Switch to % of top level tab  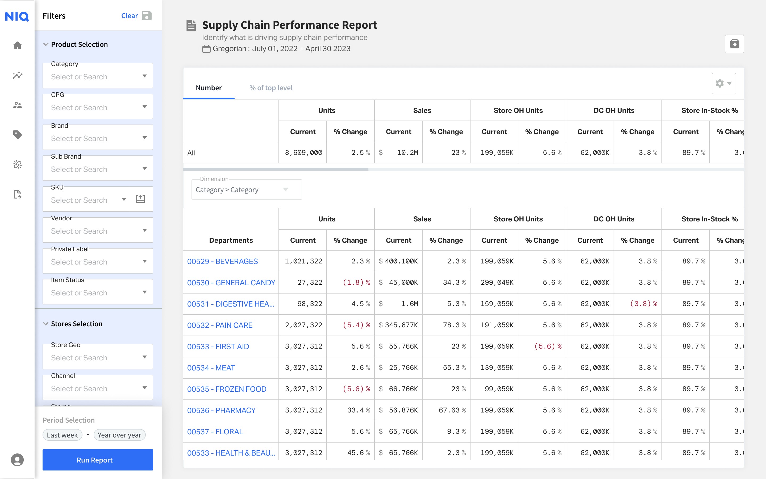(x=271, y=88)
